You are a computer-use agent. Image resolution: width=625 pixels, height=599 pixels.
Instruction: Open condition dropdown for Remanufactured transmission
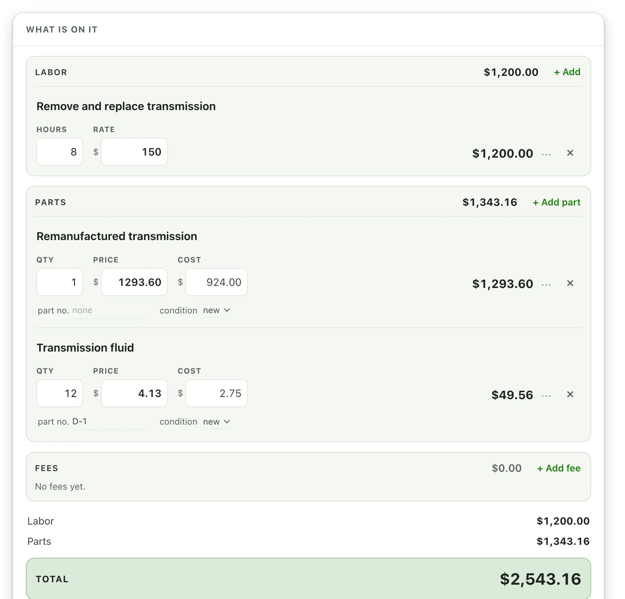pyautogui.click(x=216, y=310)
